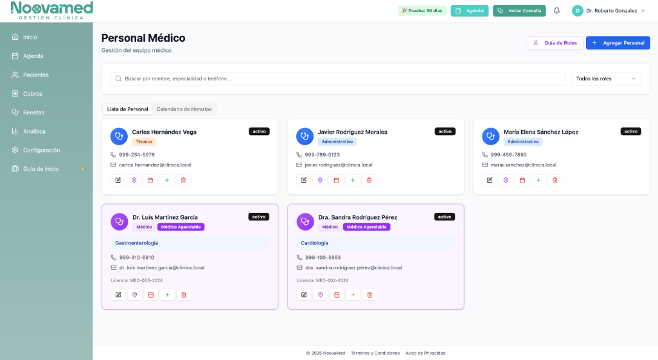658x360 pixels.
Task: Click plus icon on Javier Rodríguez Morales card
Action: (x=353, y=181)
